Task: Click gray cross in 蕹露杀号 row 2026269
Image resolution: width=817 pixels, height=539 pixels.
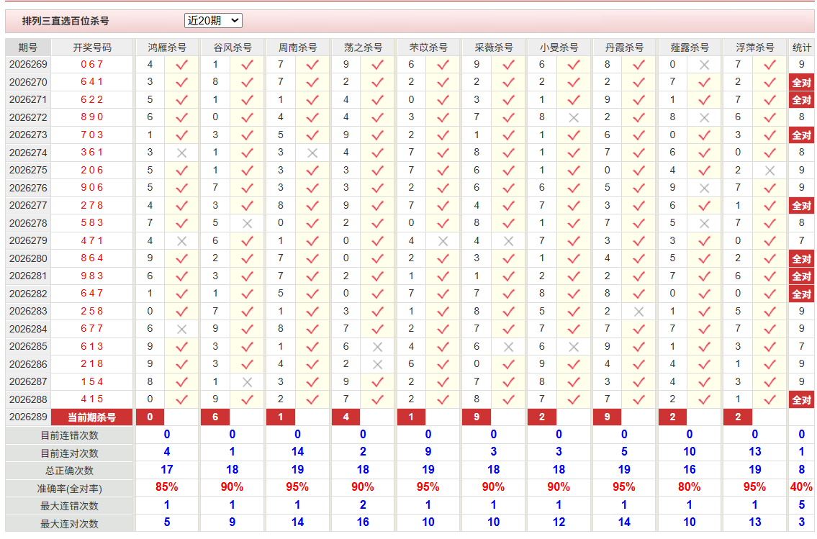Action: tap(705, 65)
